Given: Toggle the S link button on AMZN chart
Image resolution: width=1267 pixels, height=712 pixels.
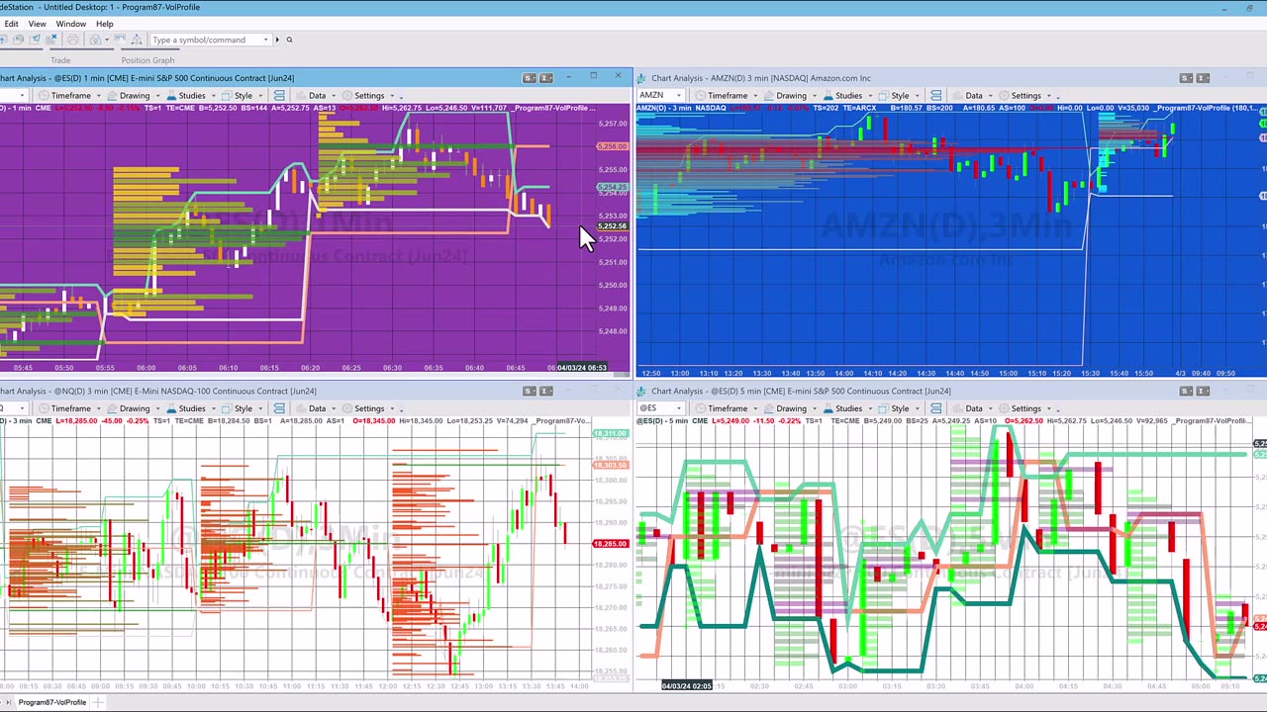Looking at the screenshot, I should coord(1187,78).
